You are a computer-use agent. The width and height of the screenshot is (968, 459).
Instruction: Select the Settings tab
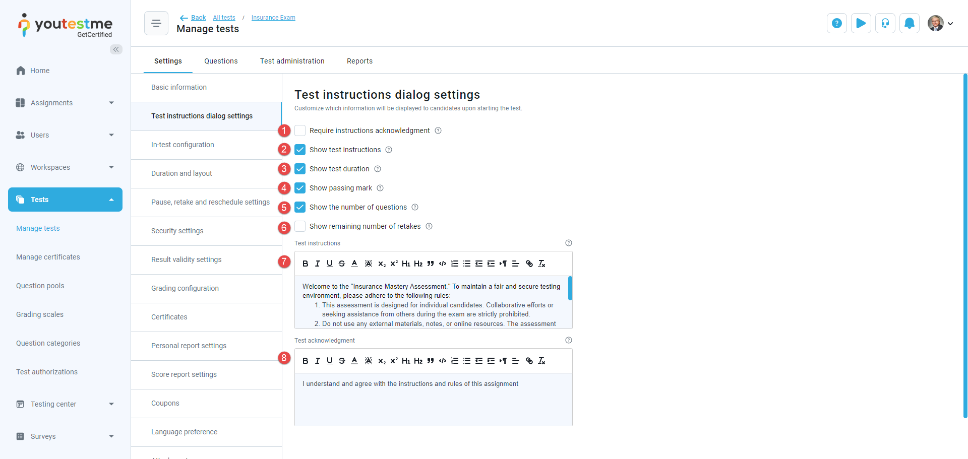168,61
